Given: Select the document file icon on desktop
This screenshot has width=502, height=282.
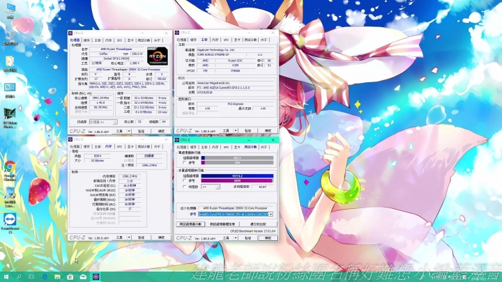Looking at the screenshot, I should [x=10, y=63].
